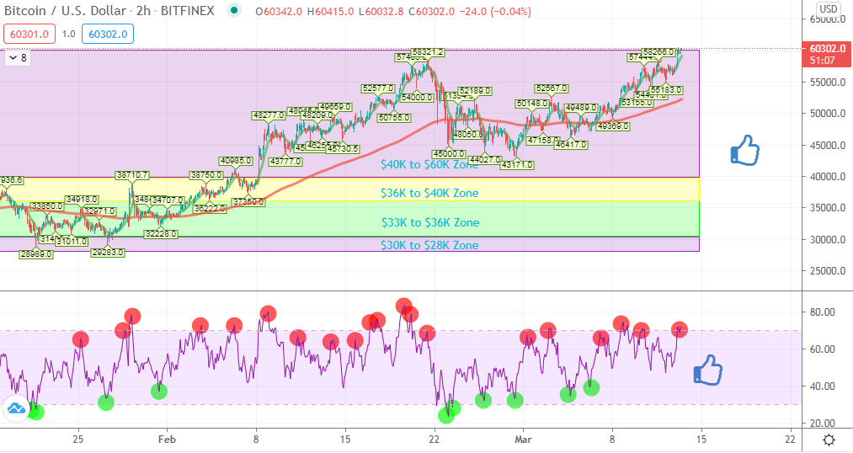Select the $36K to $40K Zone label
The image size is (853, 453).
429,193
